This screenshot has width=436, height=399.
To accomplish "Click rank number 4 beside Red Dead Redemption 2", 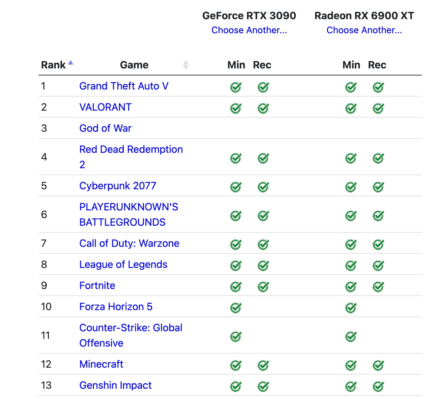I will [x=44, y=157].
